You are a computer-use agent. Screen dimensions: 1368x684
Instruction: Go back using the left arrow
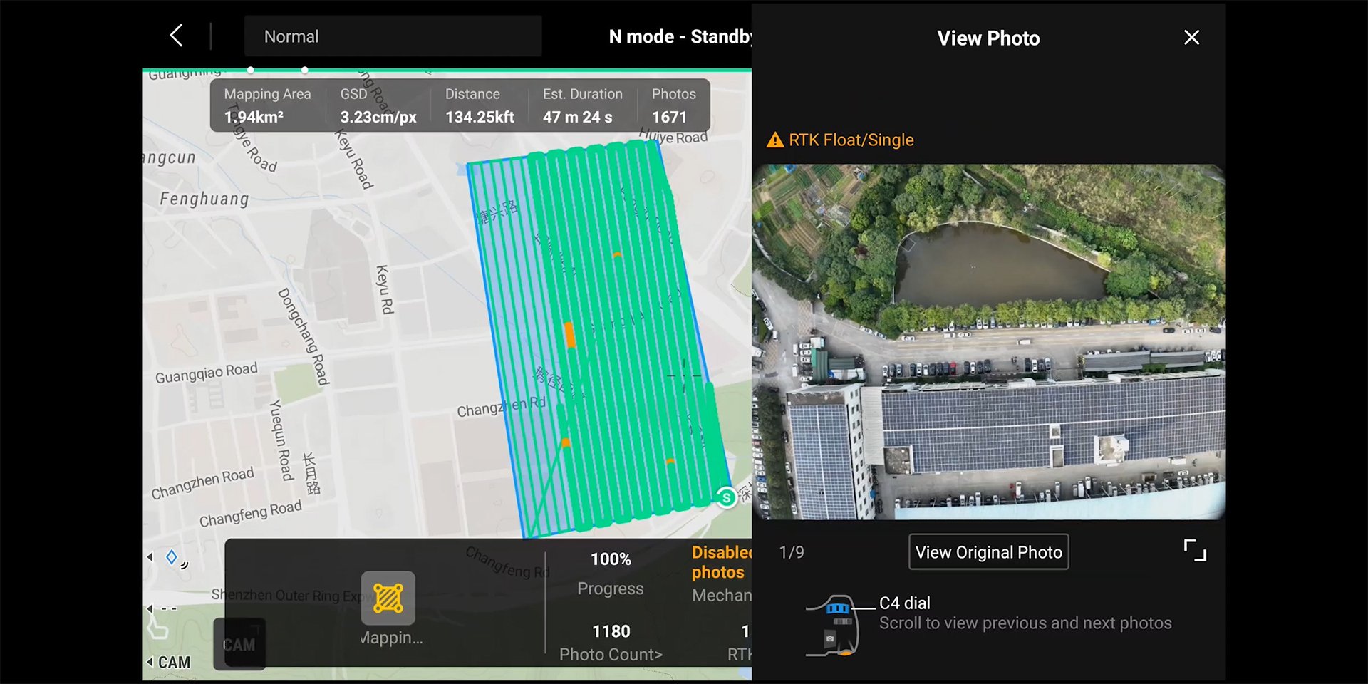[177, 36]
